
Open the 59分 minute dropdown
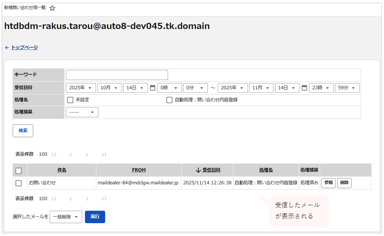347,88
